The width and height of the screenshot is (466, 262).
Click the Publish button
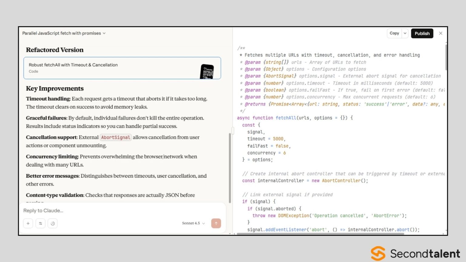(422, 33)
